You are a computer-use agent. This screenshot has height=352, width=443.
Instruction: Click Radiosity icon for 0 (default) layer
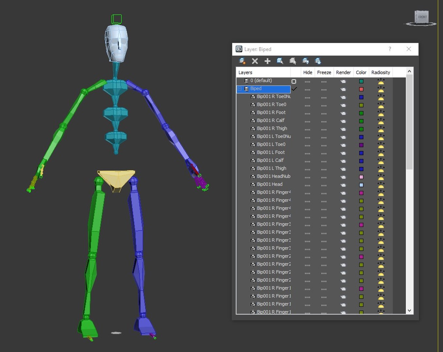tap(381, 81)
